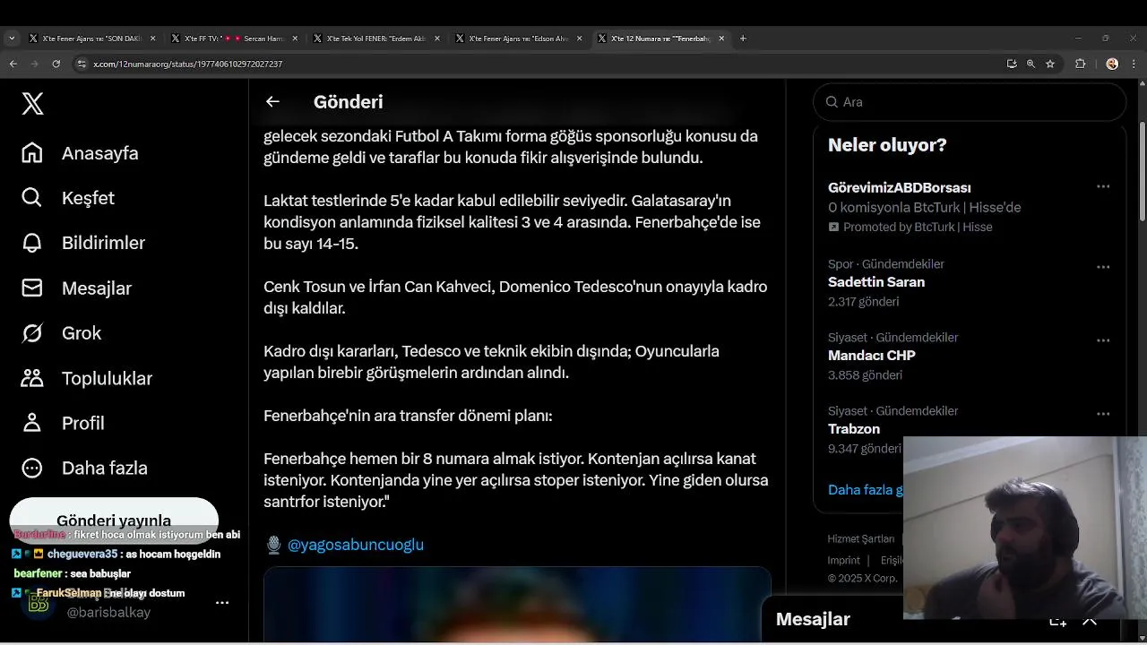Switch to 'X'te FF TV' tab
Screen dimensions: 1147x645
tap(235, 39)
